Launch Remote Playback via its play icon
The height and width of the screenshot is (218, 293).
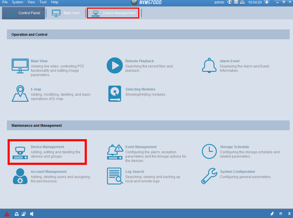tap(115, 65)
